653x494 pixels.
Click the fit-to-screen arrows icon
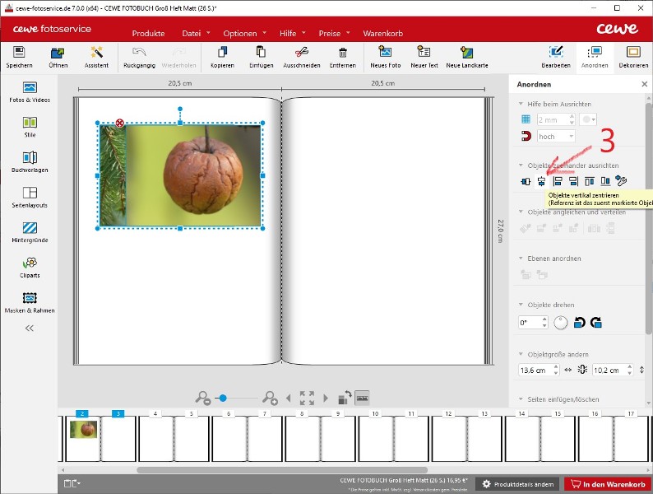pyautogui.click(x=307, y=398)
